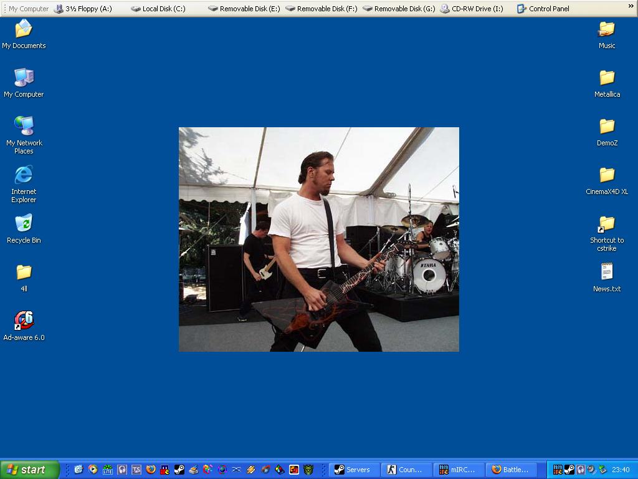Select the News.txt file icon
This screenshot has width=638, height=479.
click(x=607, y=278)
